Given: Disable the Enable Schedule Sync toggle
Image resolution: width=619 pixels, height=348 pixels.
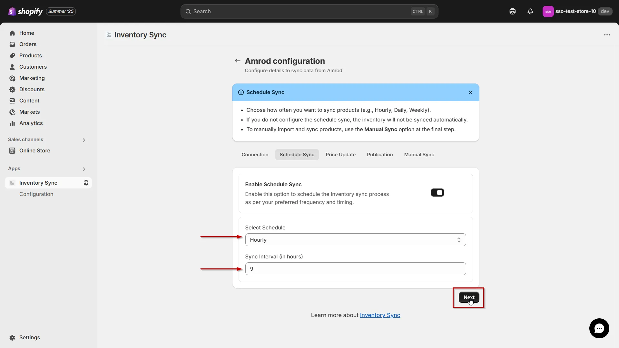Looking at the screenshot, I should click(437, 192).
